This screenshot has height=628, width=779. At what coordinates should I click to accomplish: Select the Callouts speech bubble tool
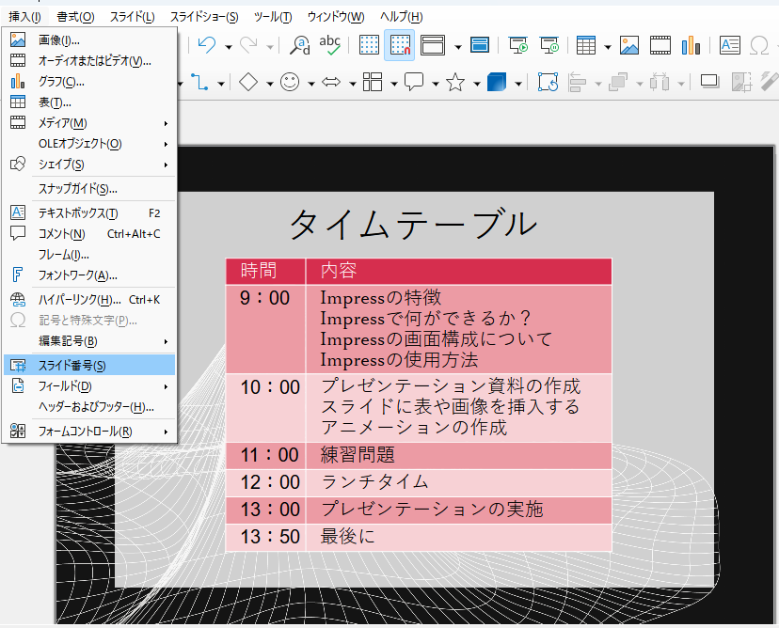click(414, 82)
